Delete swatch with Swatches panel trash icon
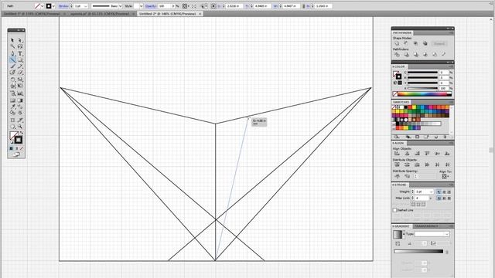This screenshot has height=278, width=495. (x=445, y=137)
